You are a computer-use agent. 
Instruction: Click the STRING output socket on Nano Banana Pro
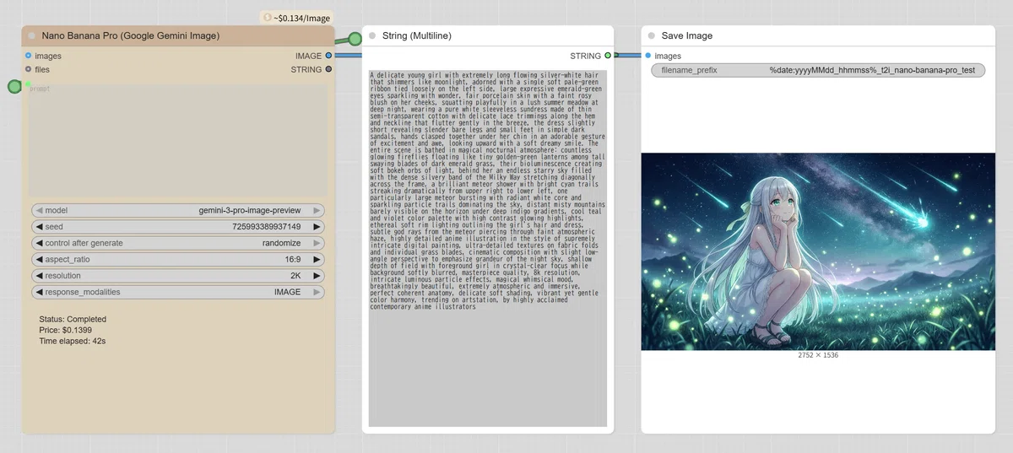328,69
